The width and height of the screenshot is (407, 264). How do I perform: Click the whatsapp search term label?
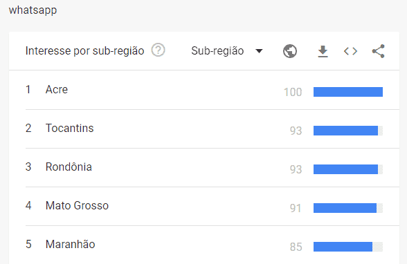click(33, 10)
